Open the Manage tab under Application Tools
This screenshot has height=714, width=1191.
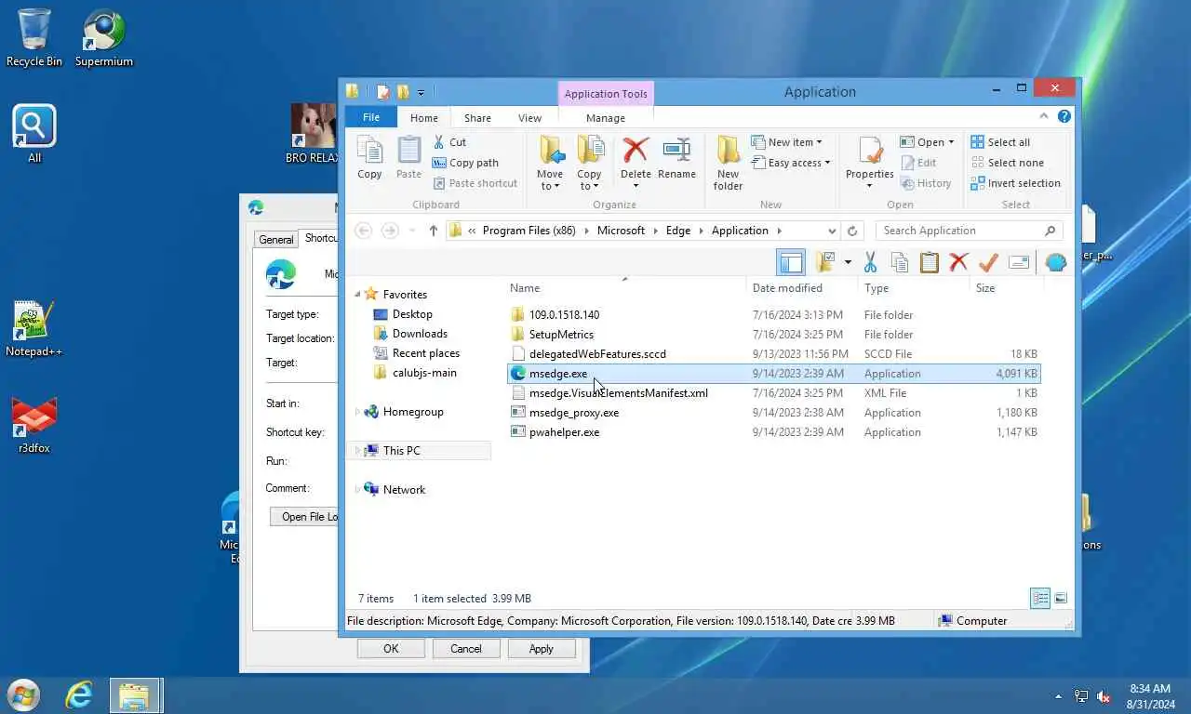(606, 118)
